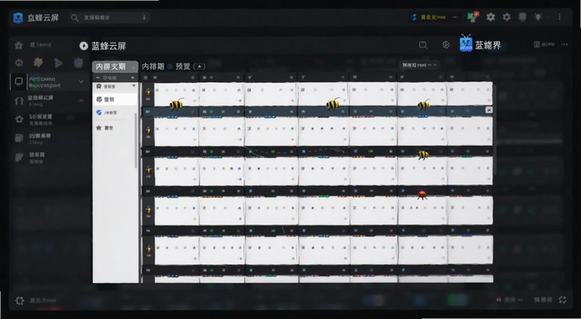Click the leftmost bee marker on the top grid row

click(x=176, y=104)
